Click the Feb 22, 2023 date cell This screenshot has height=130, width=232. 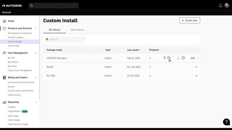133,58
